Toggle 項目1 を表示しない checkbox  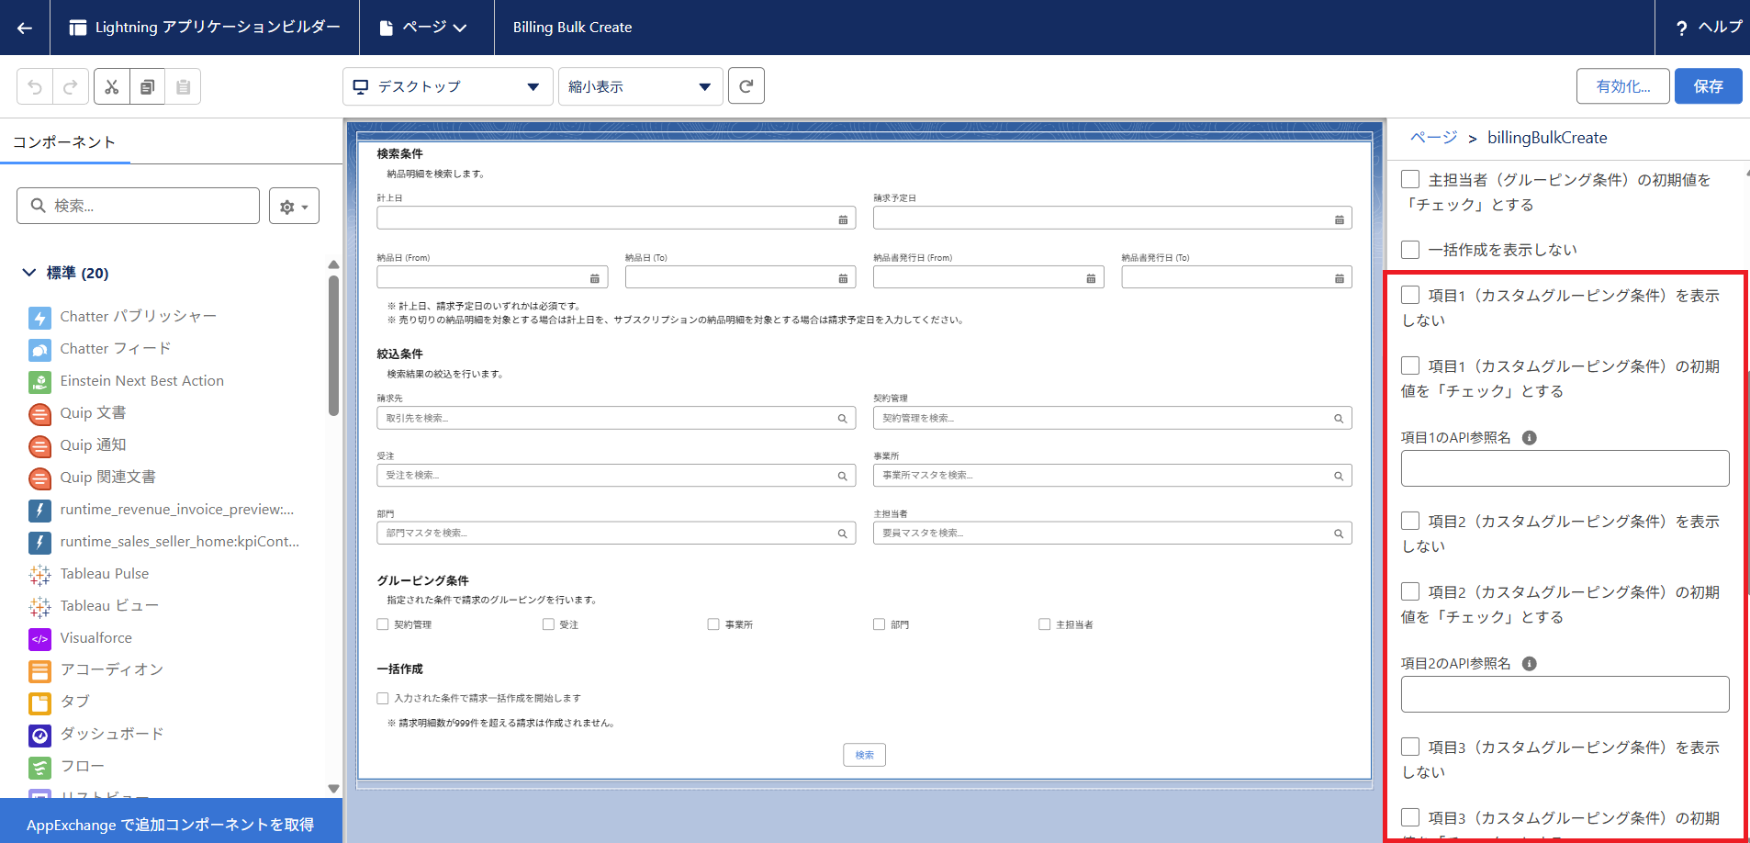pos(1410,295)
